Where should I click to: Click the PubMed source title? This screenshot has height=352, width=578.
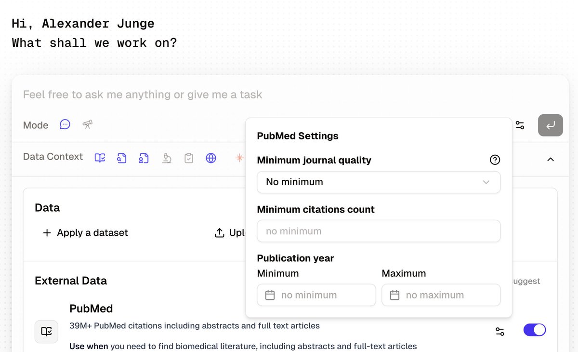tap(91, 309)
